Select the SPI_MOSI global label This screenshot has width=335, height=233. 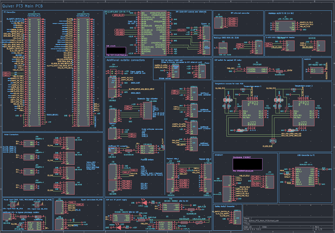point(119,35)
